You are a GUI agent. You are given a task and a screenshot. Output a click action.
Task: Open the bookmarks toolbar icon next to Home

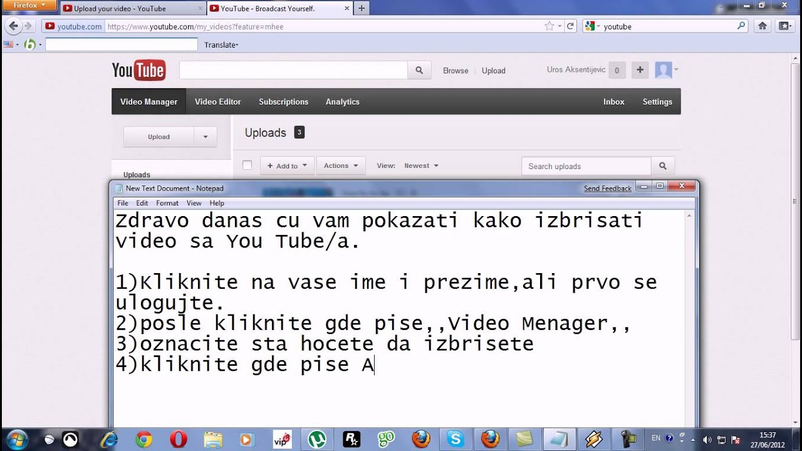coord(784,26)
